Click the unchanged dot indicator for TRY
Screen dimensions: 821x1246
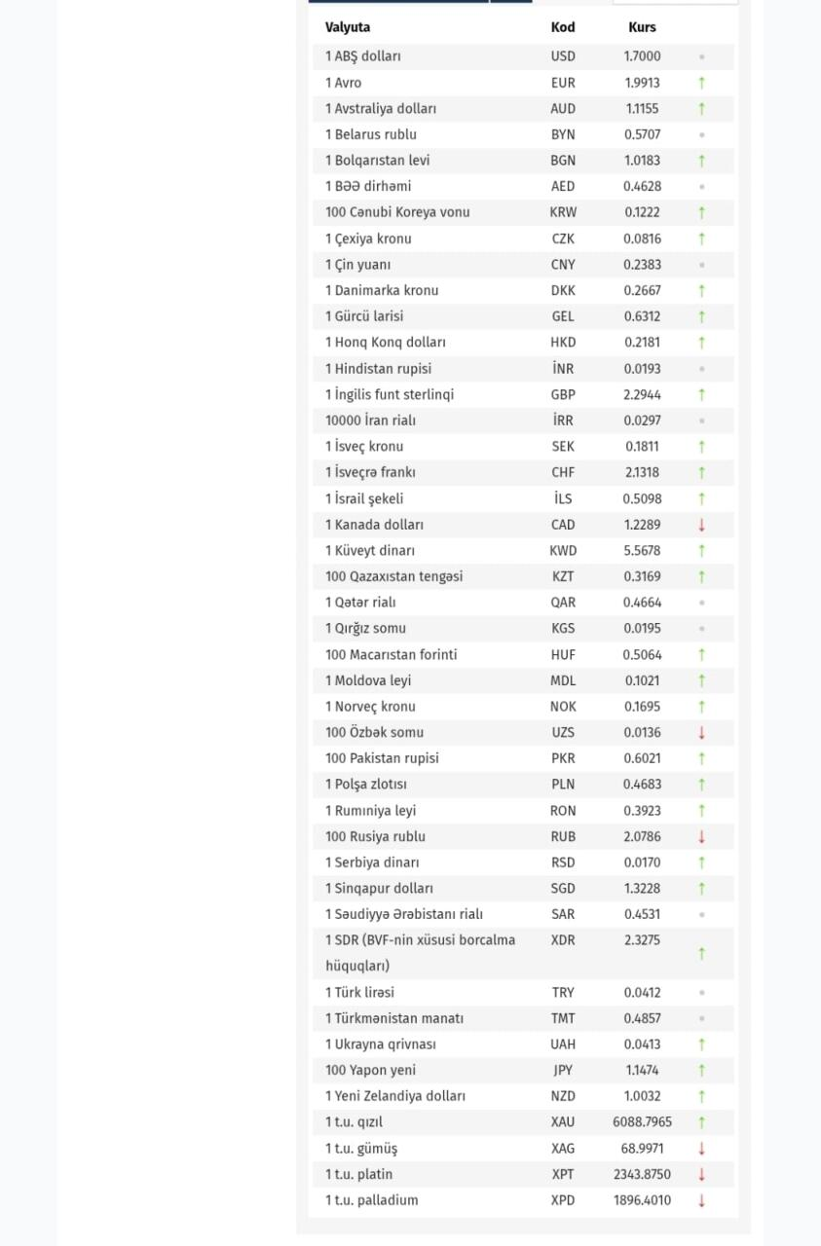click(701, 993)
